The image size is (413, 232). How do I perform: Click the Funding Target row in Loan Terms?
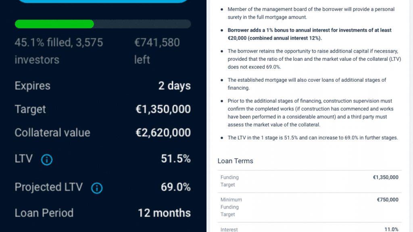(x=309, y=181)
